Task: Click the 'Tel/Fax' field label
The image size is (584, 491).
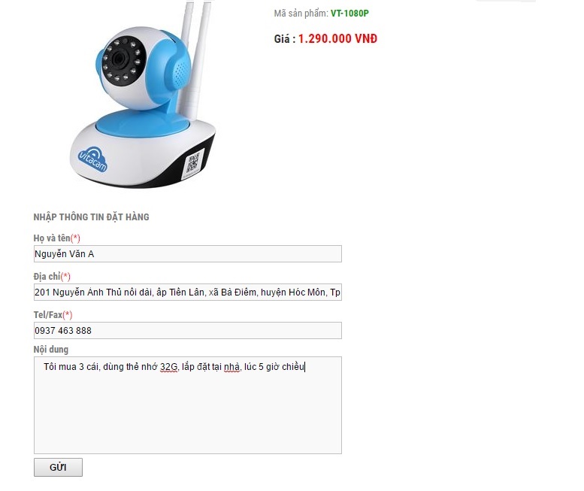Action: click(x=47, y=315)
